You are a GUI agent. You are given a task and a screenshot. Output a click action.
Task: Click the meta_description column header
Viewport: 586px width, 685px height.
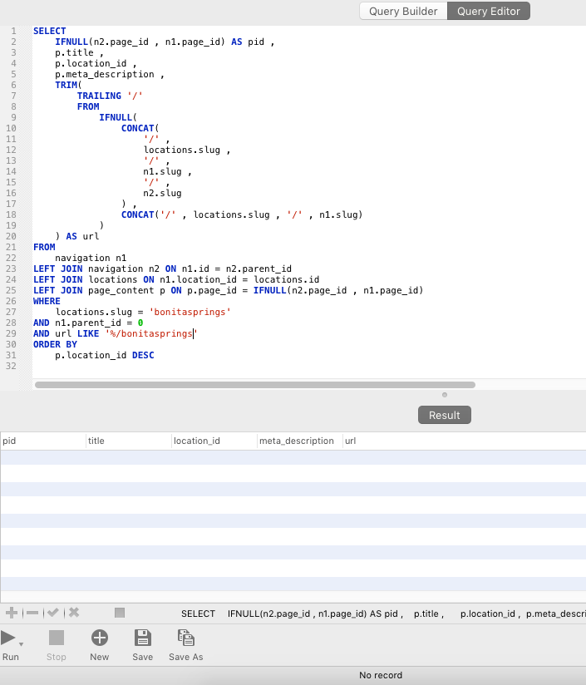pos(298,441)
